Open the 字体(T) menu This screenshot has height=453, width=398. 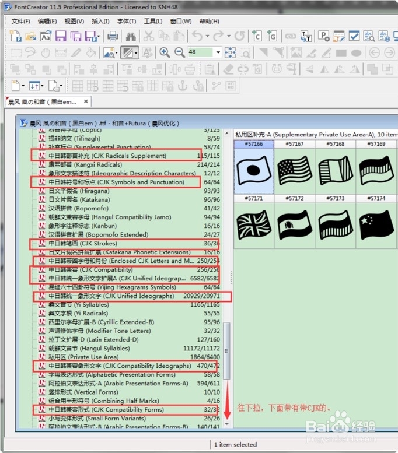pyautogui.click(x=127, y=21)
